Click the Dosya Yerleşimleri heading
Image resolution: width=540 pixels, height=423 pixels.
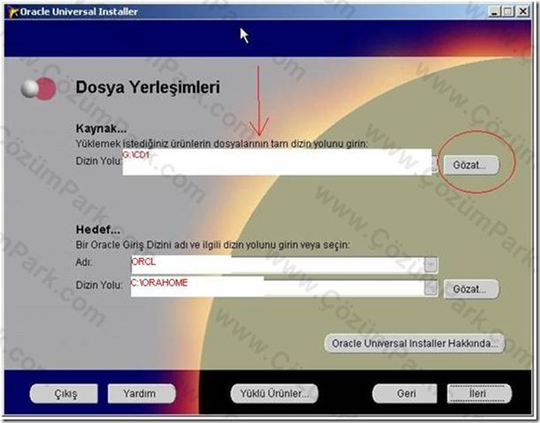click(x=148, y=87)
